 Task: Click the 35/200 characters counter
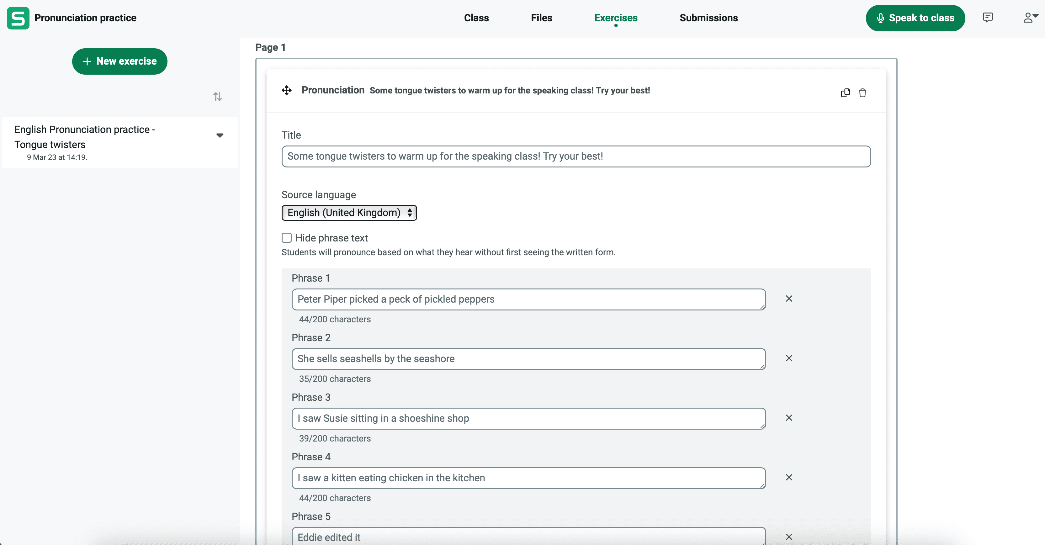click(x=335, y=379)
